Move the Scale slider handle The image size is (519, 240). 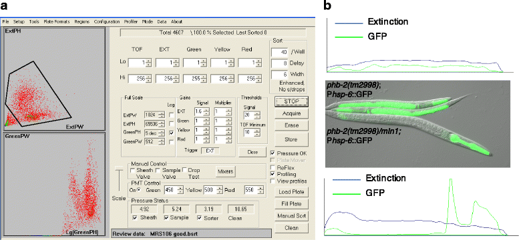pos(118,169)
